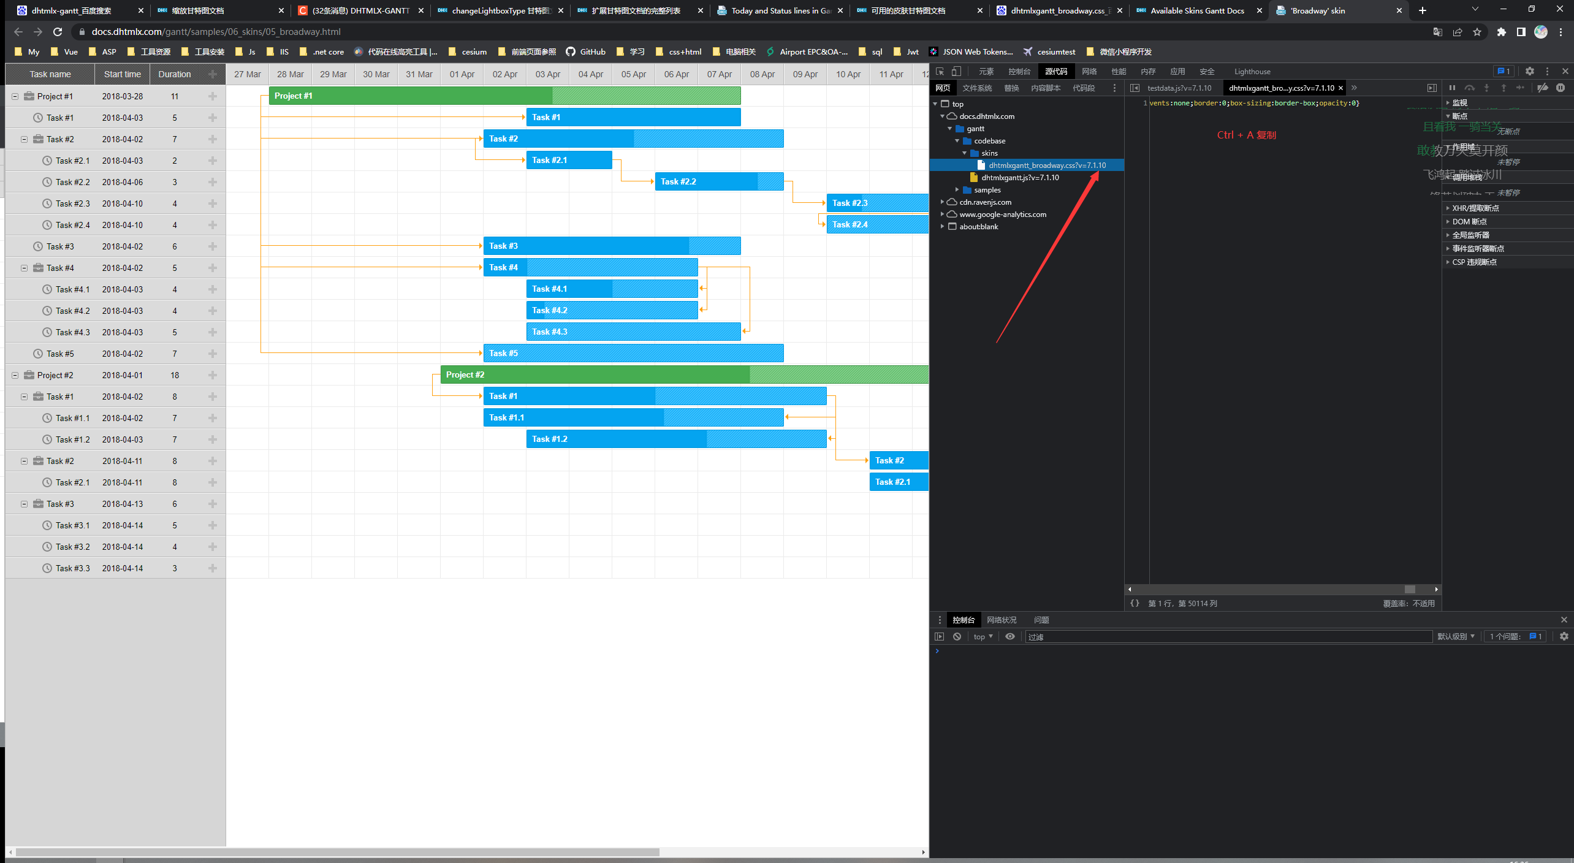1574x863 pixels.
Task: Open the default log level dropdown
Action: (1456, 636)
